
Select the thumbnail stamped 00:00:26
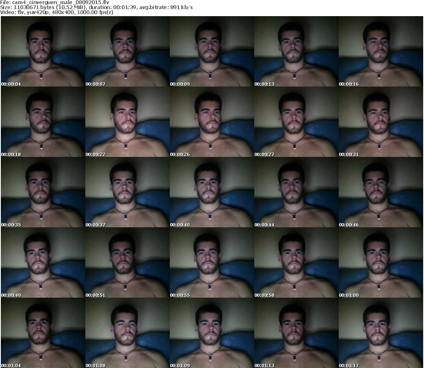tap(212, 122)
